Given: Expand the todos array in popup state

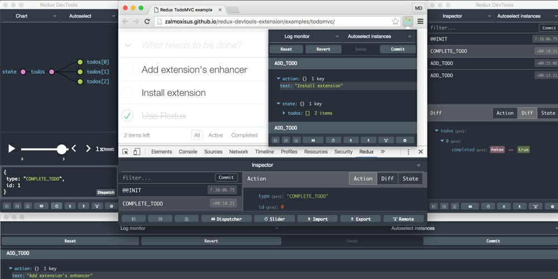Looking at the screenshot, I should pos(284,113).
